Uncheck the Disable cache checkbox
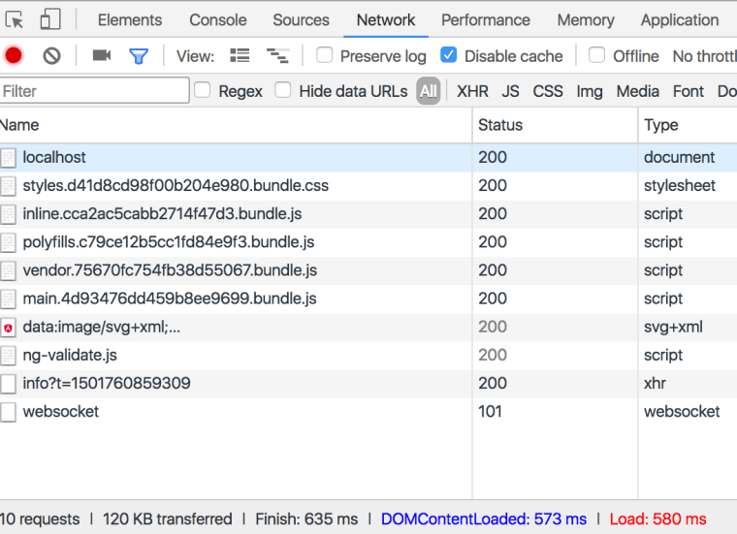 pyautogui.click(x=448, y=55)
